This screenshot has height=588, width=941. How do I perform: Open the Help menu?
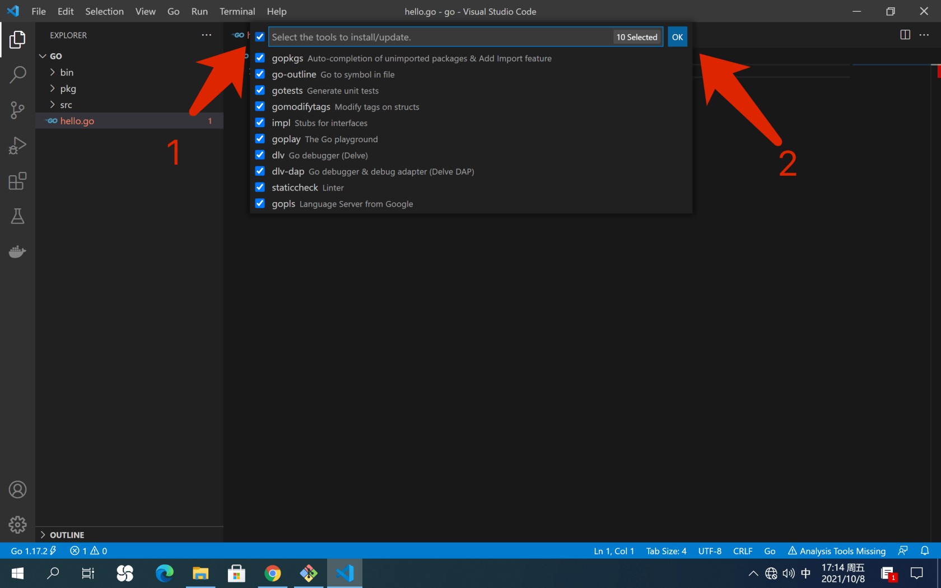pyautogui.click(x=277, y=11)
